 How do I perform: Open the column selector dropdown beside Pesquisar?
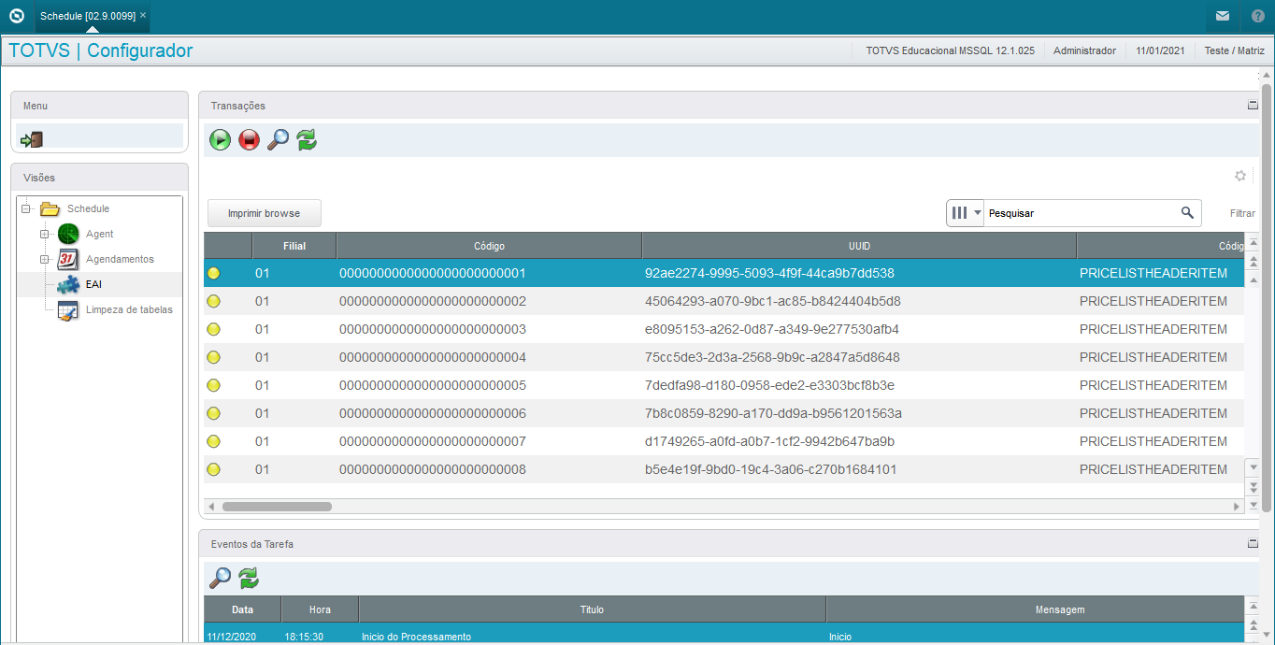coord(966,213)
